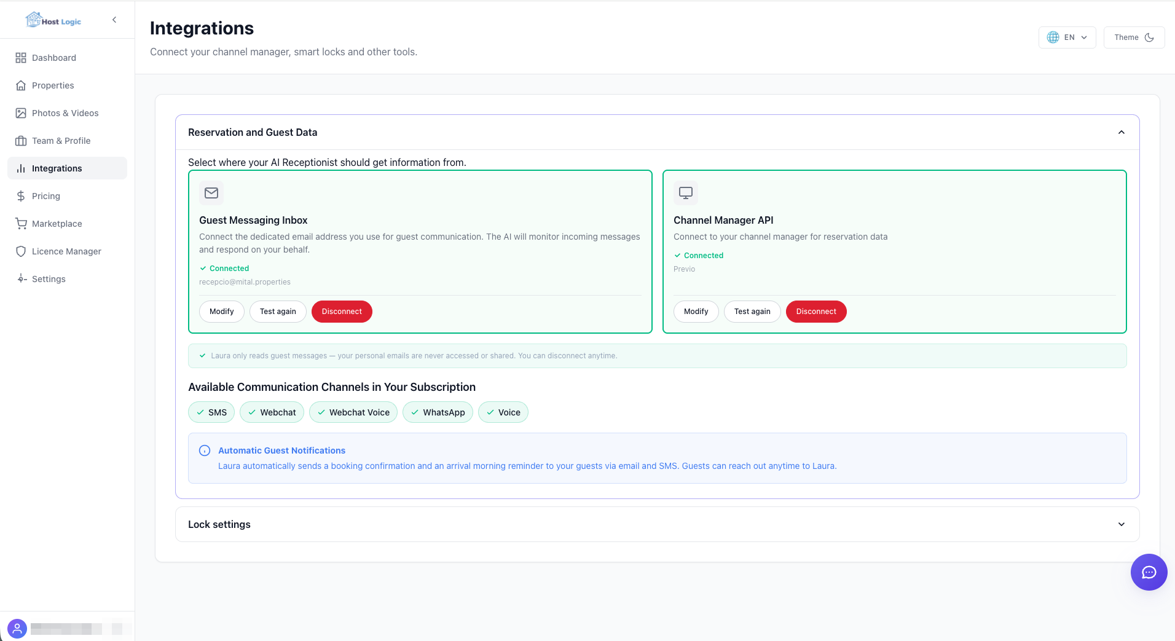Disconnect the Channel Manager API
Screen dimensions: 1175x641
click(816, 312)
